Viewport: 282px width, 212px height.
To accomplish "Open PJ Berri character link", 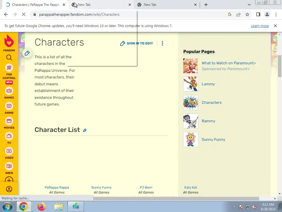I will pyautogui.click(x=146, y=187).
